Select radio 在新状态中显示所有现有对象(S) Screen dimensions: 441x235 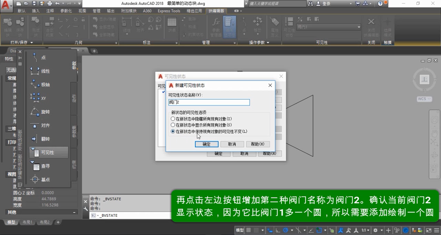pyautogui.click(x=173, y=125)
